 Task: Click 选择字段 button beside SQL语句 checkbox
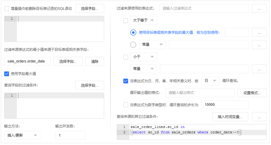(90, 8)
